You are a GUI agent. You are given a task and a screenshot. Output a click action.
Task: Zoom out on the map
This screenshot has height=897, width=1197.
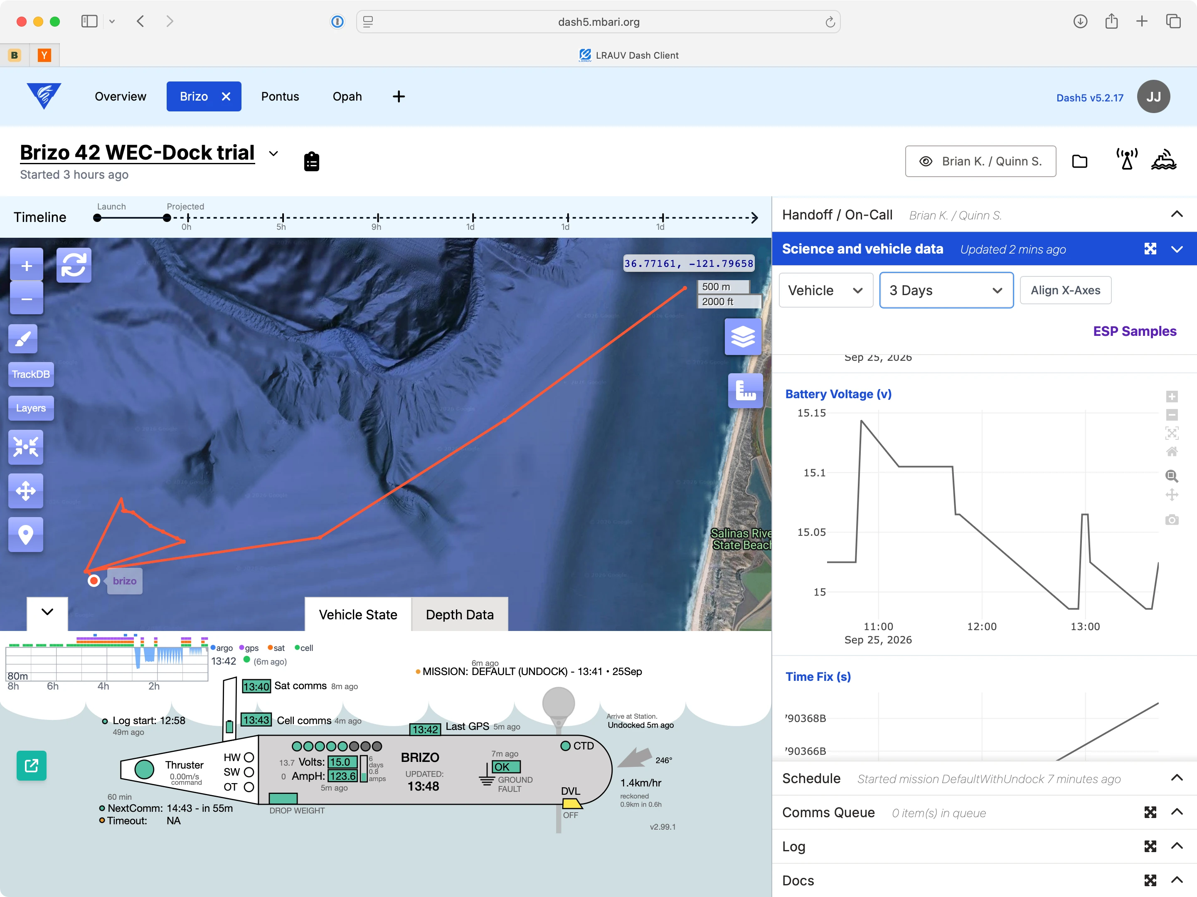click(27, 298)
